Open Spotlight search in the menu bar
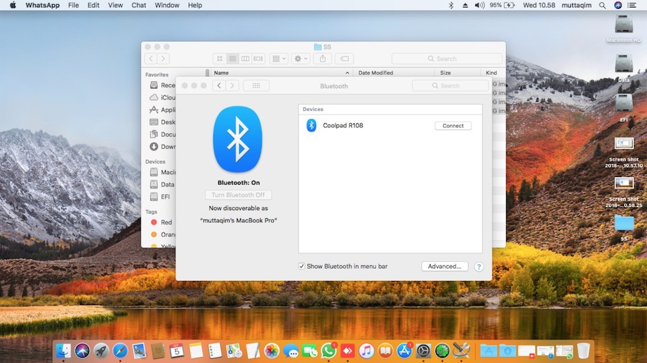Screen dimensions: 647x363 pyautogui.click(x=603, y=5)
